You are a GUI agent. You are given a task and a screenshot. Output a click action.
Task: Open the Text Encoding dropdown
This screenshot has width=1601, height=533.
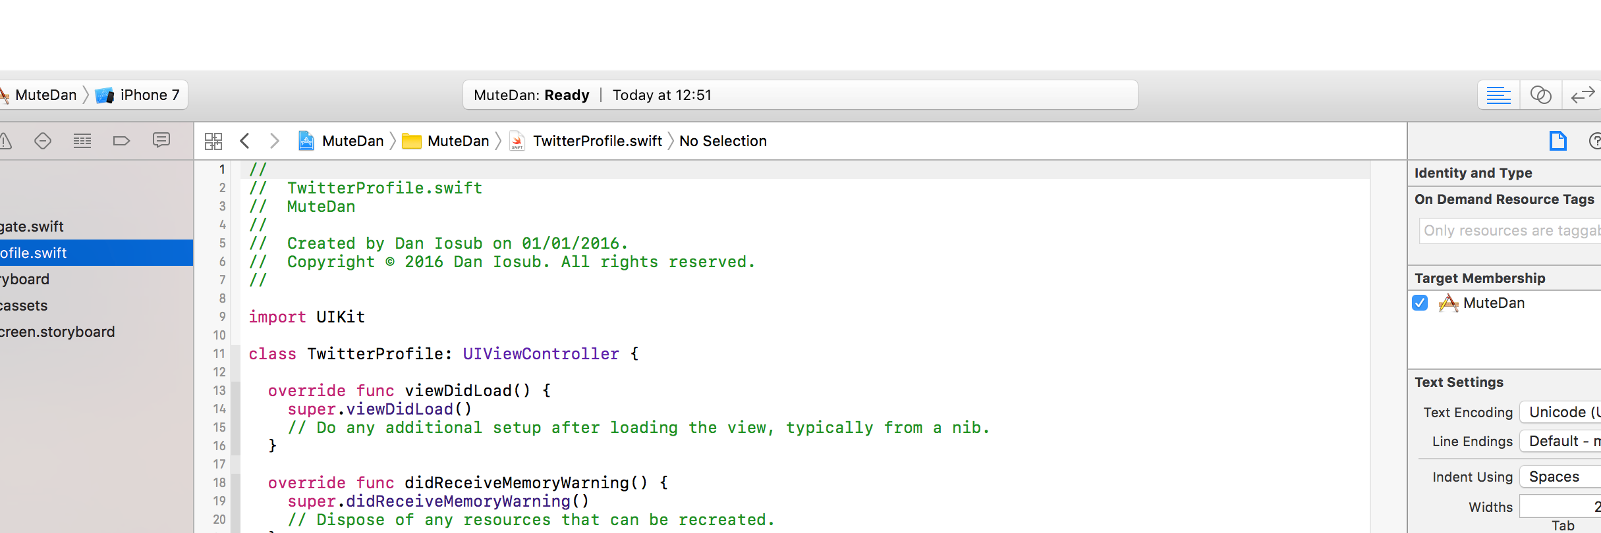[1560, 412]
